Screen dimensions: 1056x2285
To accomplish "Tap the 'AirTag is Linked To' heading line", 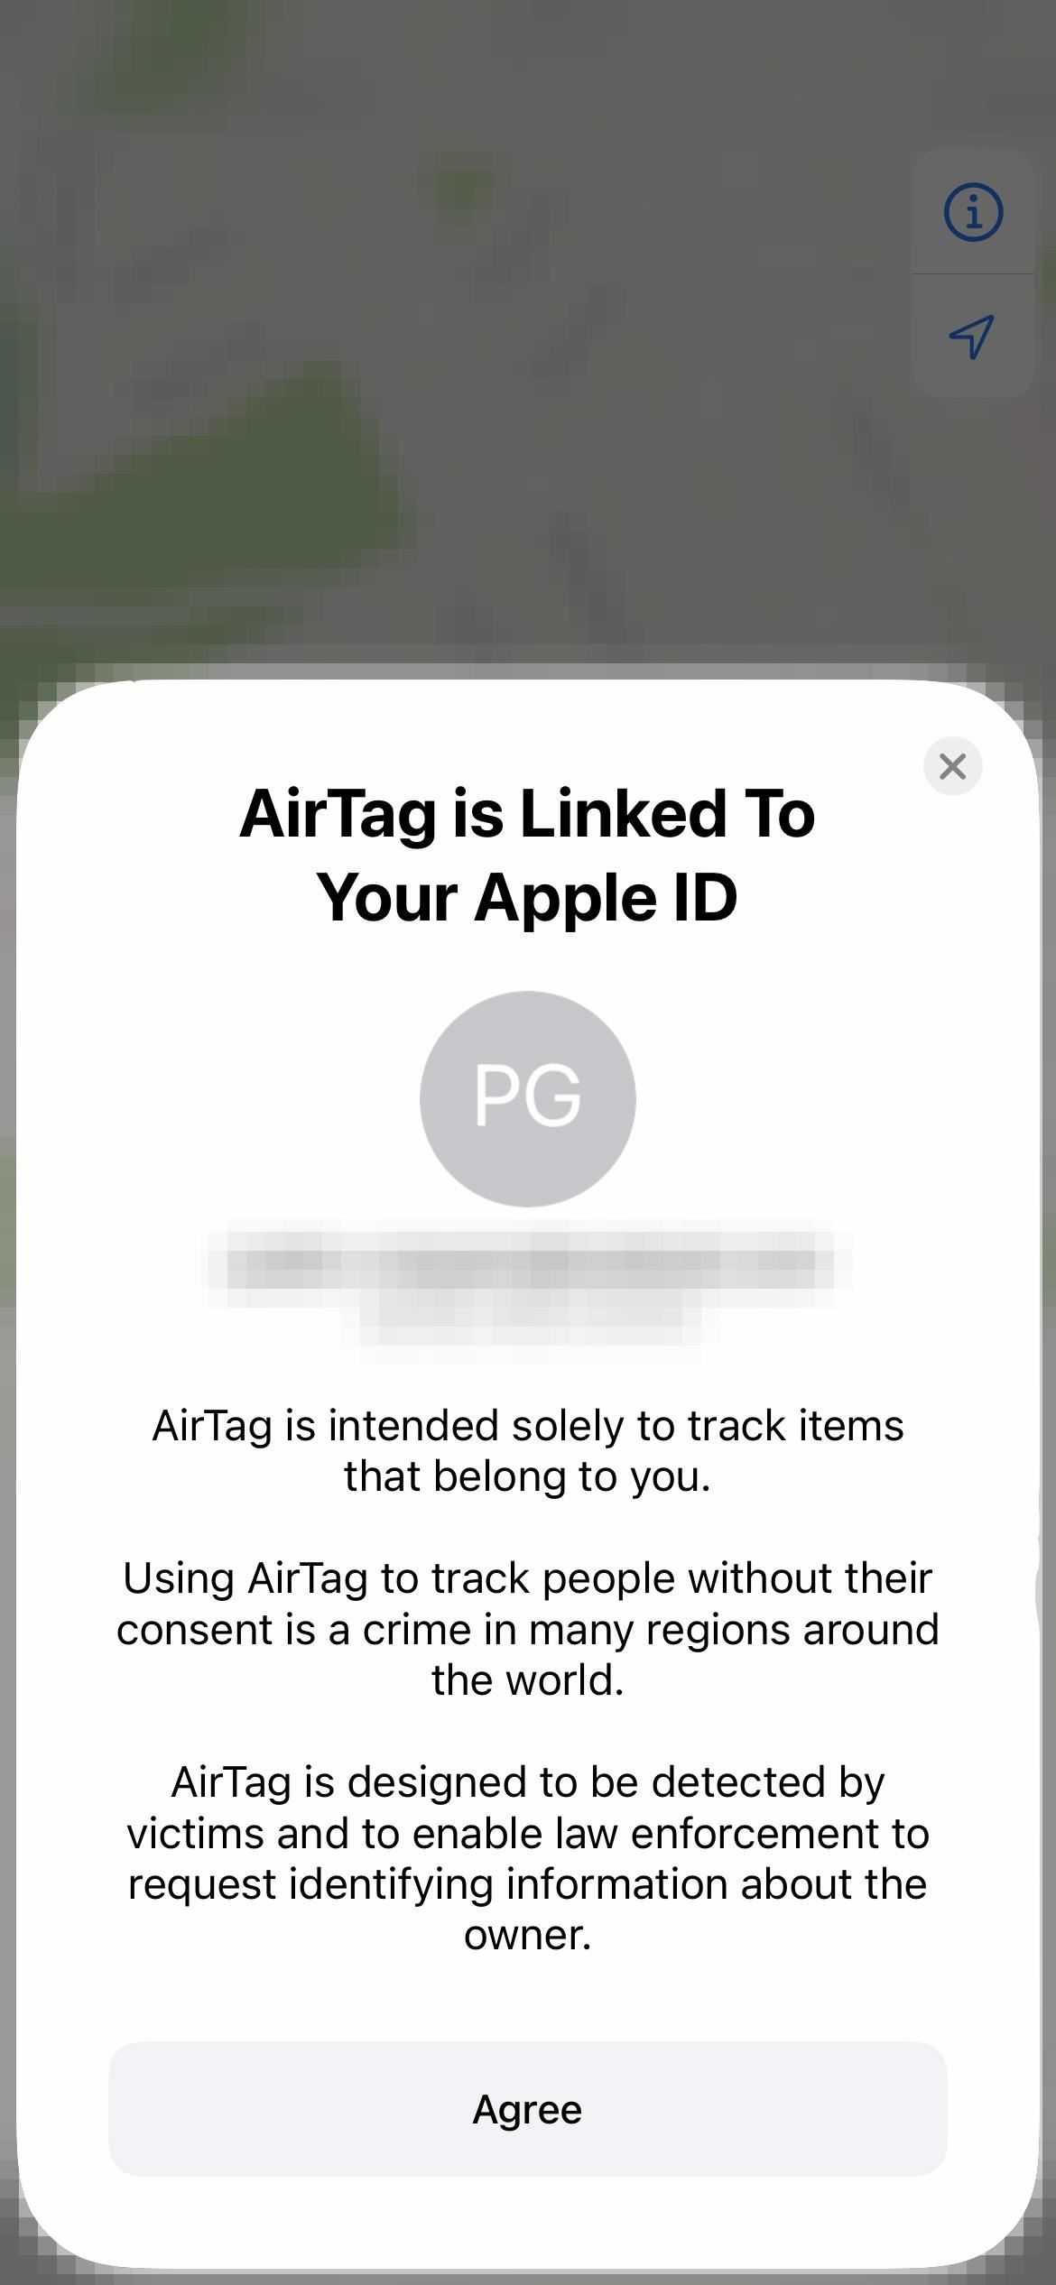I will click(x=528, y=814).
